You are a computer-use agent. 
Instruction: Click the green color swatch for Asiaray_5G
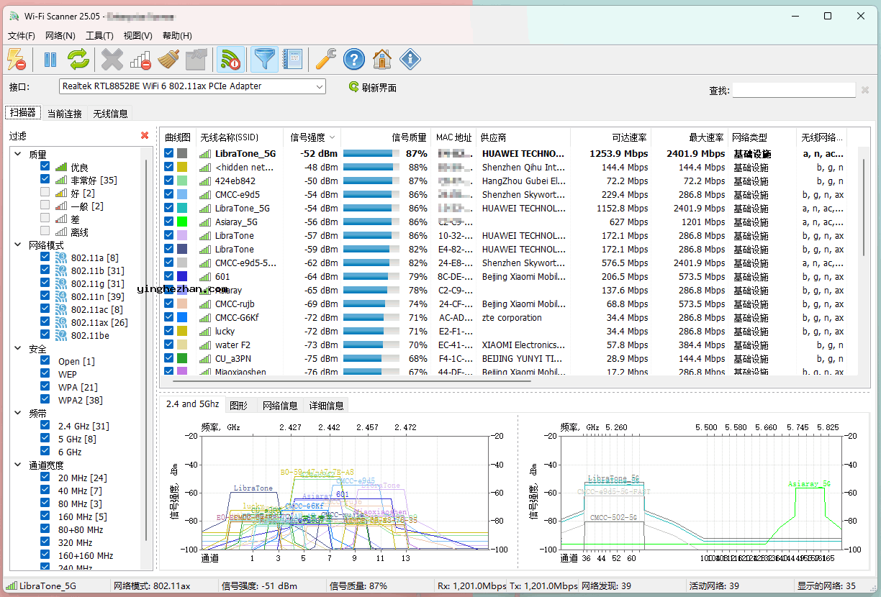[x=182, y=222]
